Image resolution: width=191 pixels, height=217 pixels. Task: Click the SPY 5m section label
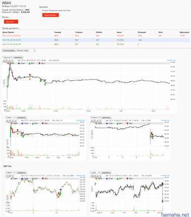pyautogui.click(x=8, y=166)
